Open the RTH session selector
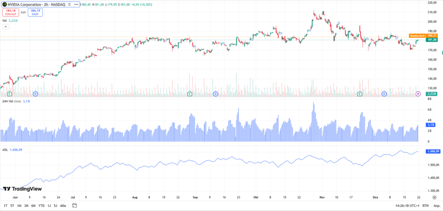This screenshot has width=443, height=211. [x=426, y=206]
